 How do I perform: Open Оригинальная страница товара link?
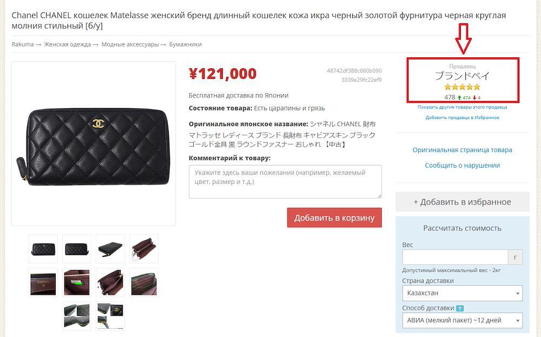click(463, 150)
